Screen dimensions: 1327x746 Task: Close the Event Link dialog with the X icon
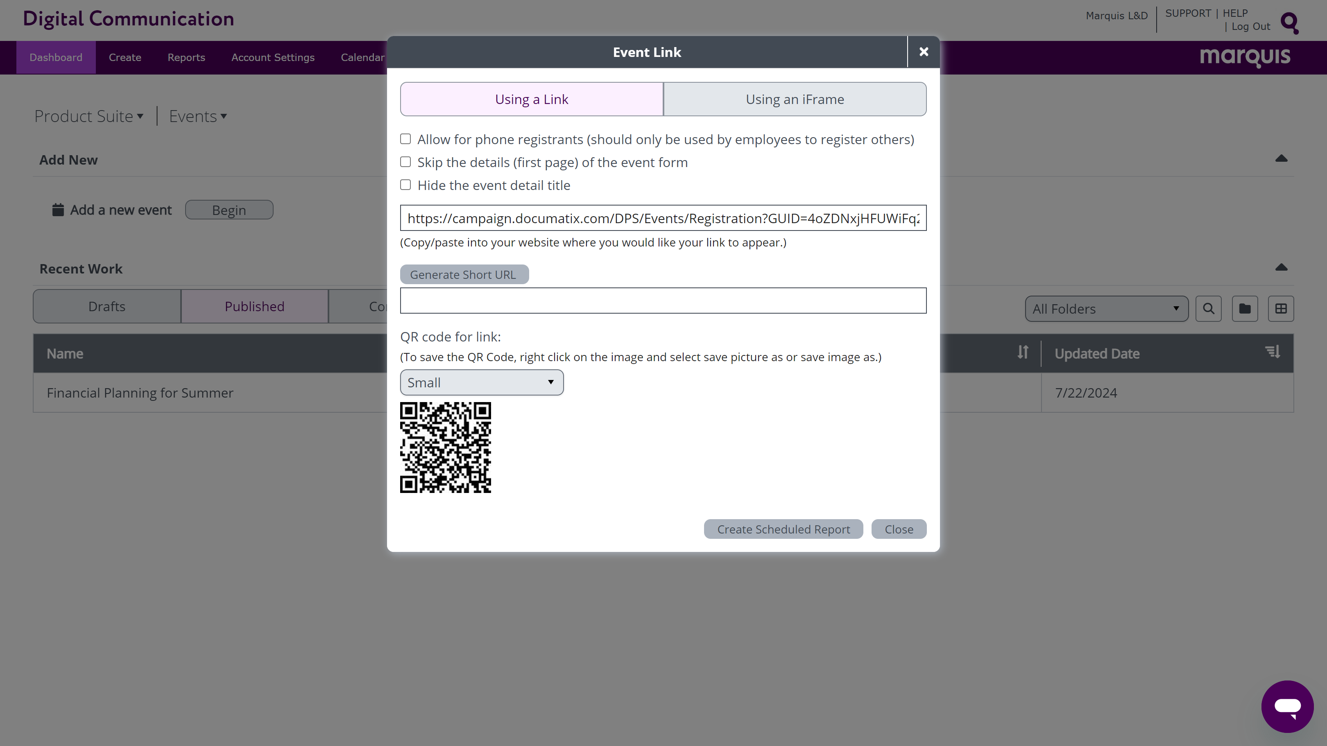click(923, 52)
